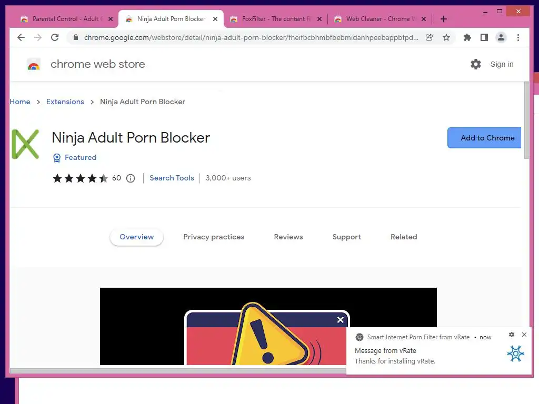The image size is (539, 404).
Task: Click the Chrome Web Store rainbow logo
Action: coord(34,64)
